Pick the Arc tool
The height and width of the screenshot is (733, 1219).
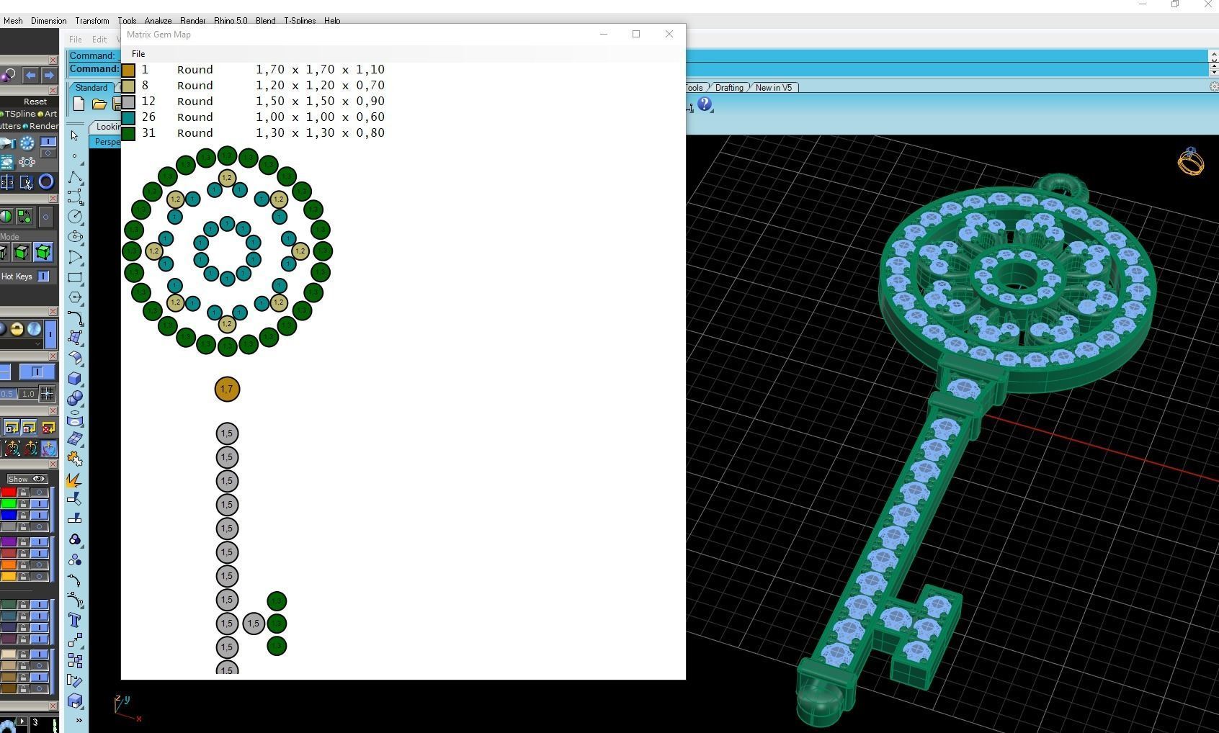click(x=75, y=257)
